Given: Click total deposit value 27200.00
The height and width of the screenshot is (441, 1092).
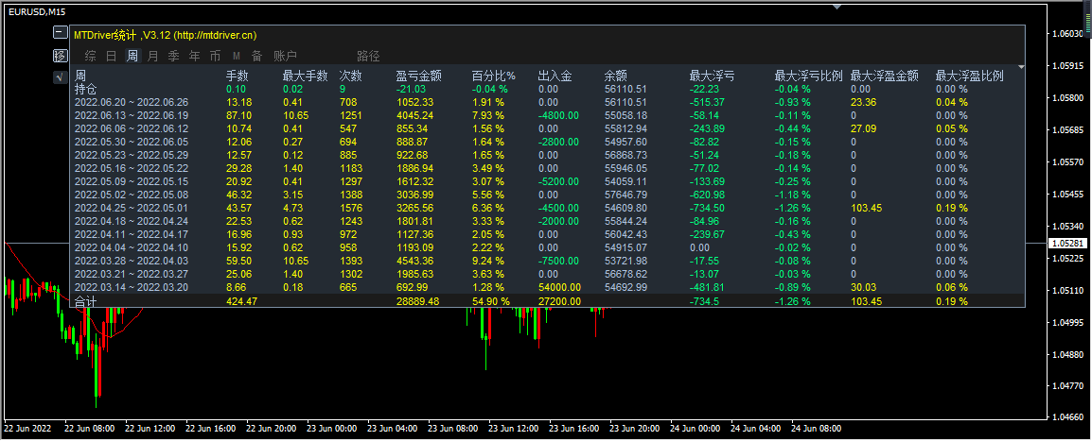Looking at the screenshot, I should pyautogui.click(x=559, y=300).
